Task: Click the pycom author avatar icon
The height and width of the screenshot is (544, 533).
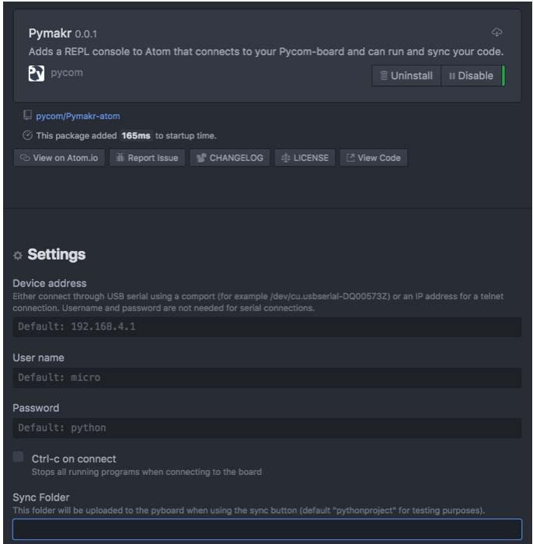Action: (37, 73)
